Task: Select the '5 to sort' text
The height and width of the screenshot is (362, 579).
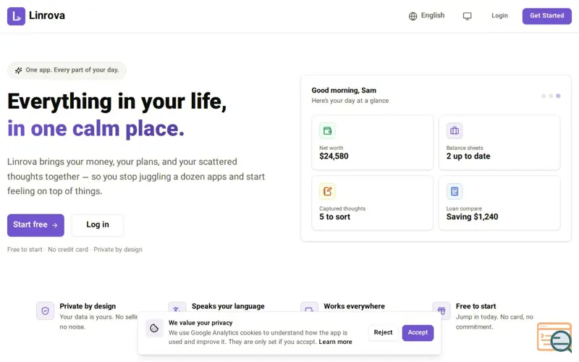Action: click(334, 216)
